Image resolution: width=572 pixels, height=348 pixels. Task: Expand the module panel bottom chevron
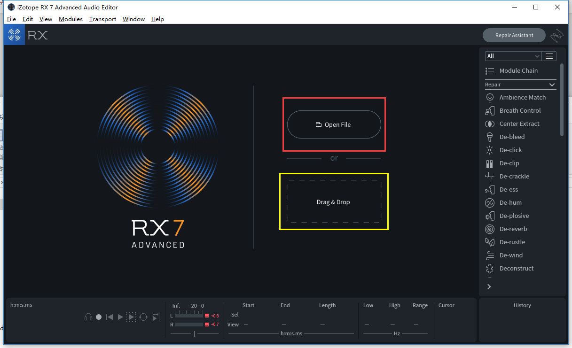tap(489, 286)
